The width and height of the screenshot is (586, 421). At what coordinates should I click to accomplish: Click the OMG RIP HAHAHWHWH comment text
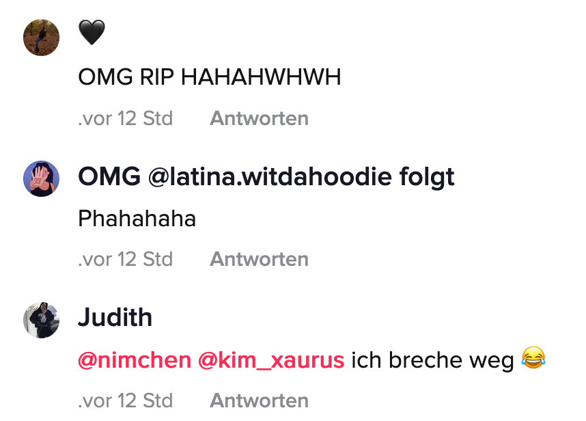pyautogui.click(x=209, y=77)
